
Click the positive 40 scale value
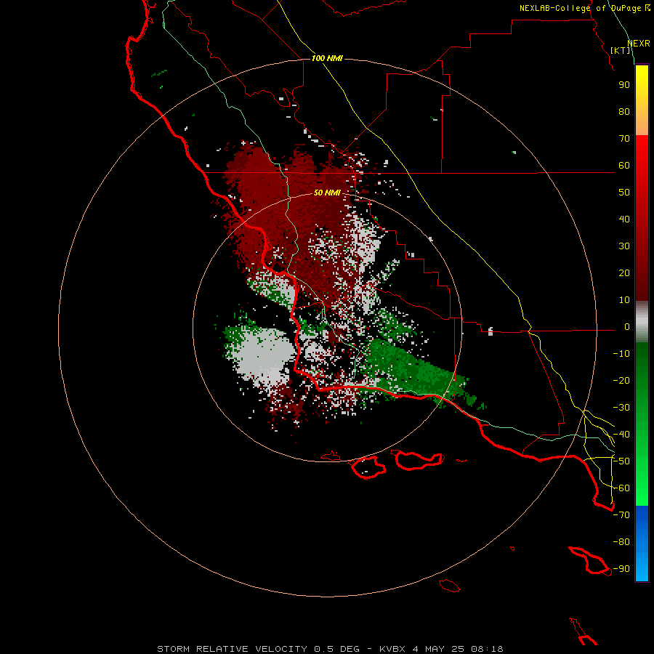624,219
